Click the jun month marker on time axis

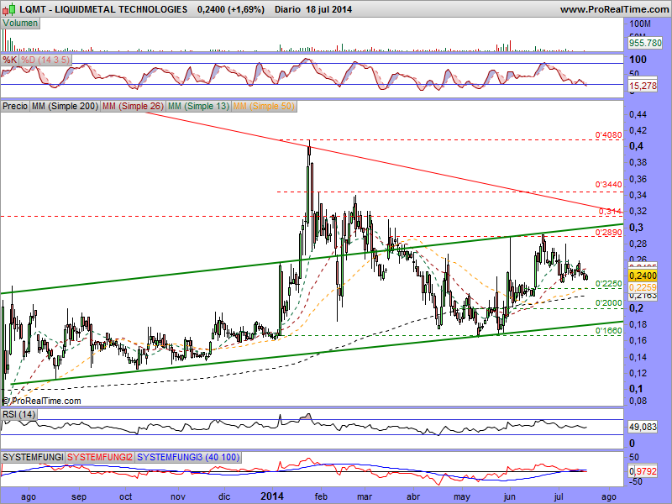tap(510, 497)
